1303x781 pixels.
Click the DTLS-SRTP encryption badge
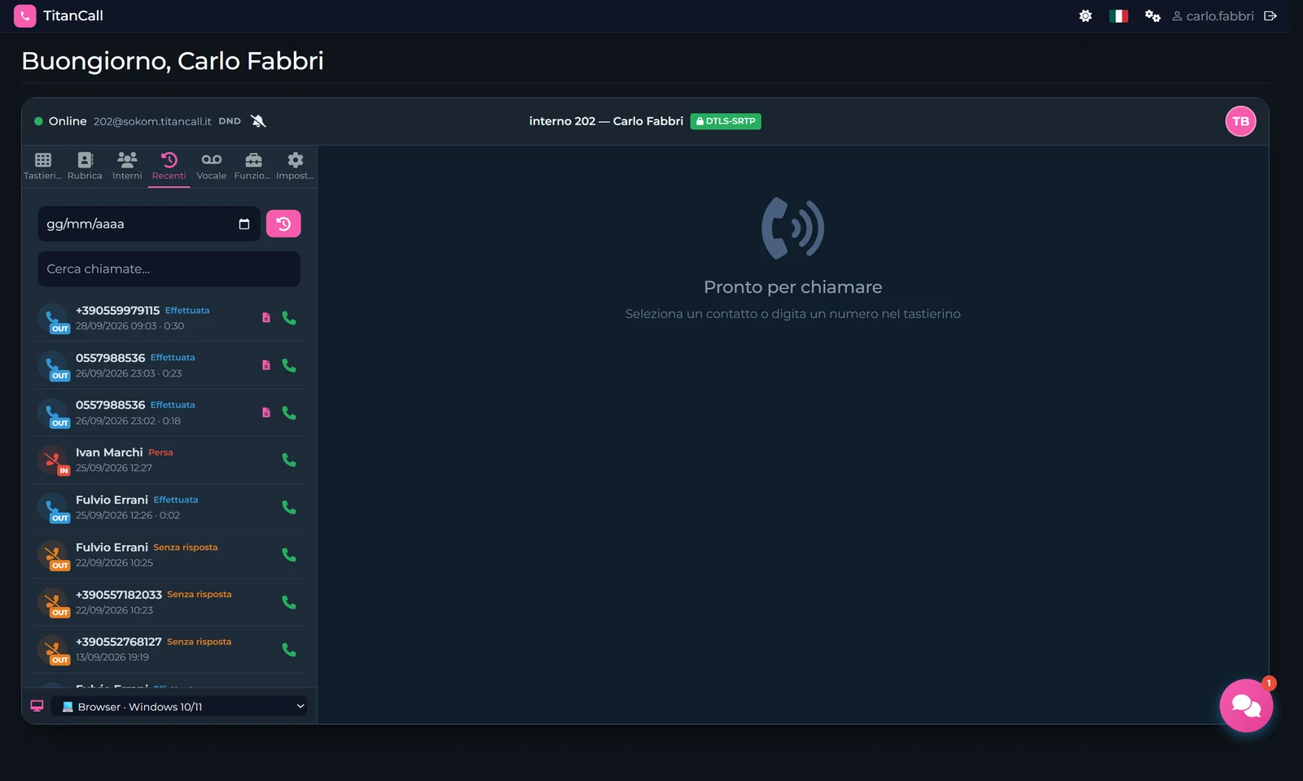point(726,121)
